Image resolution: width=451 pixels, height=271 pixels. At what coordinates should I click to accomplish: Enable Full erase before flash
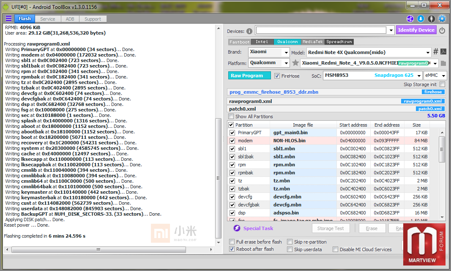[232, 242]
